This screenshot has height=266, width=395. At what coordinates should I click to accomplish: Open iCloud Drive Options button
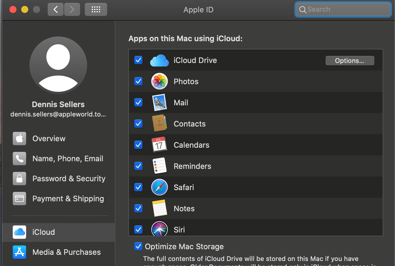tap(350, 61)
